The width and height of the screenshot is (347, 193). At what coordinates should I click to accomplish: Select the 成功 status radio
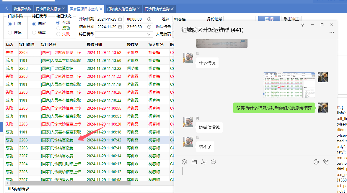click(58, 28)
